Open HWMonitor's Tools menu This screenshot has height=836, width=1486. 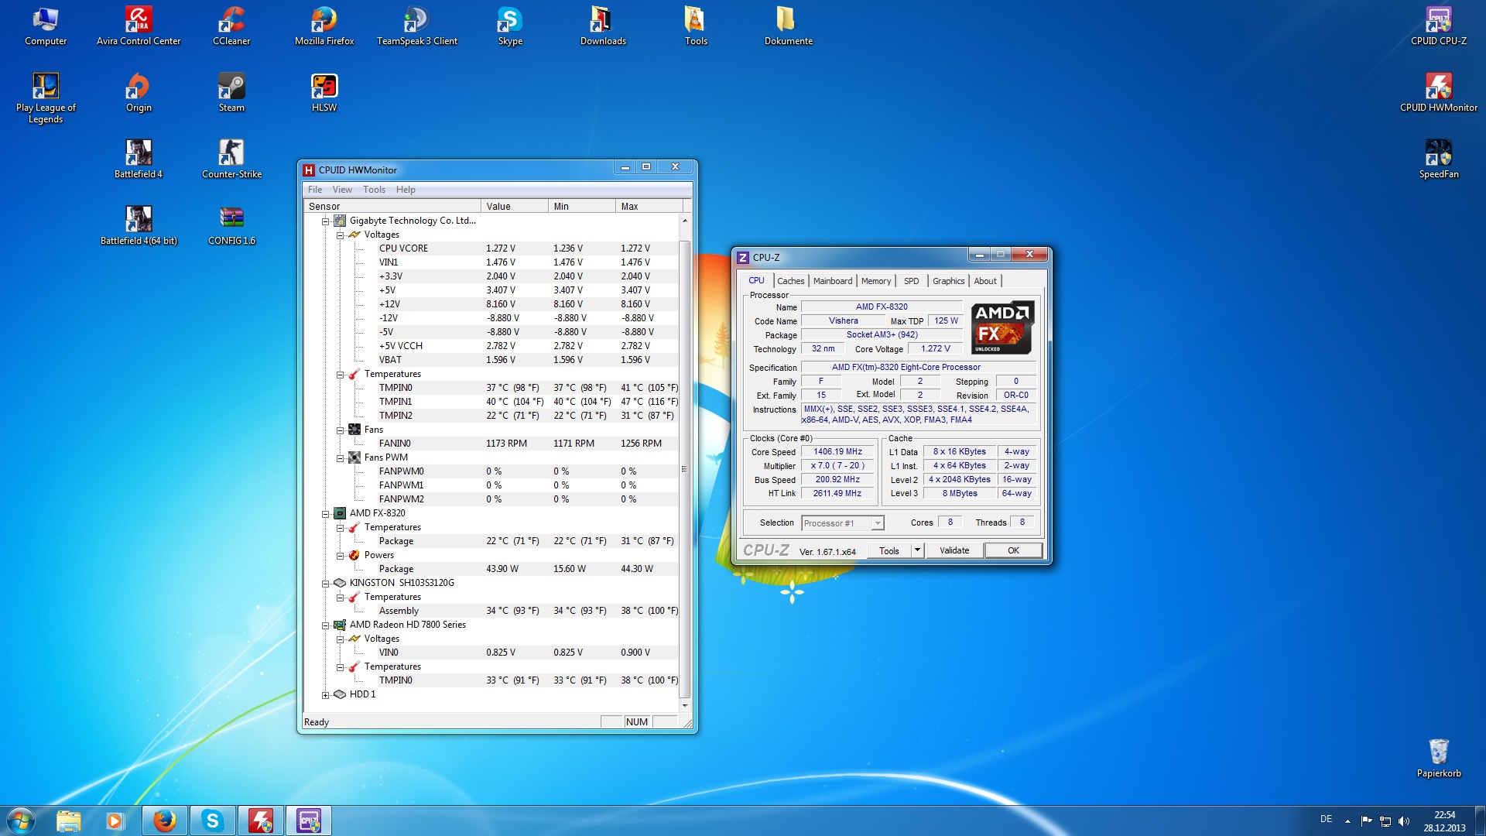point(374,190)
